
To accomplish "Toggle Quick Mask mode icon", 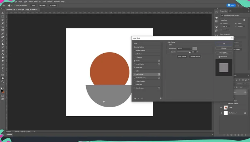I will pyautogui.click(x=3, y=96).
